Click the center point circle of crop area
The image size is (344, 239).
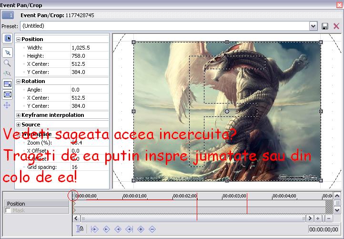coord(227,111)
